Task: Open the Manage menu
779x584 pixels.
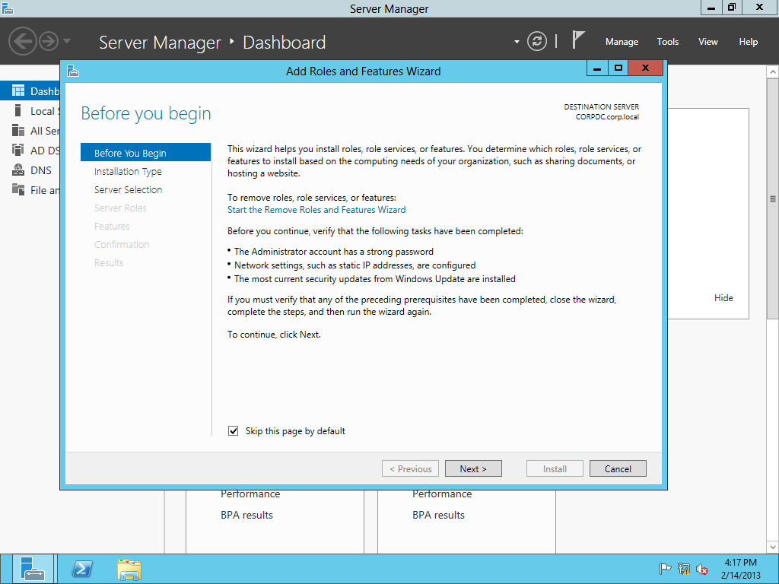Action: click(622, 42)
